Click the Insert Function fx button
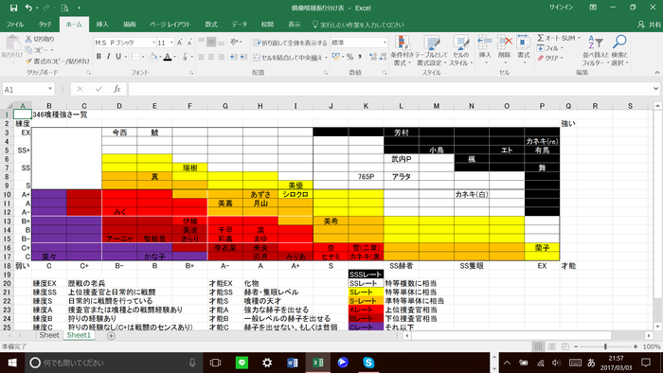 pos(117,89)
